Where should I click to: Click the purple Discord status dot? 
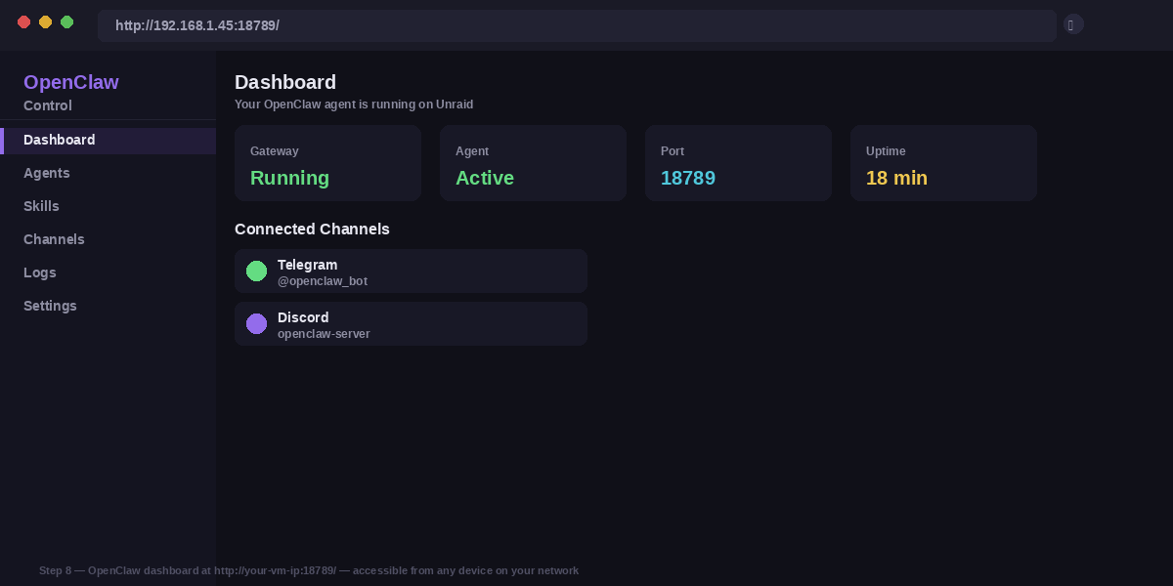coord(256,324)
